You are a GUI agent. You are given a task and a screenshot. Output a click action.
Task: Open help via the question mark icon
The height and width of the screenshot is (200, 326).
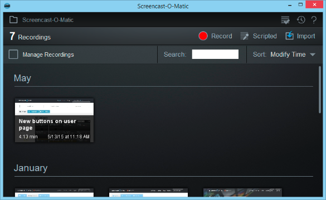[x=314, y=20]
